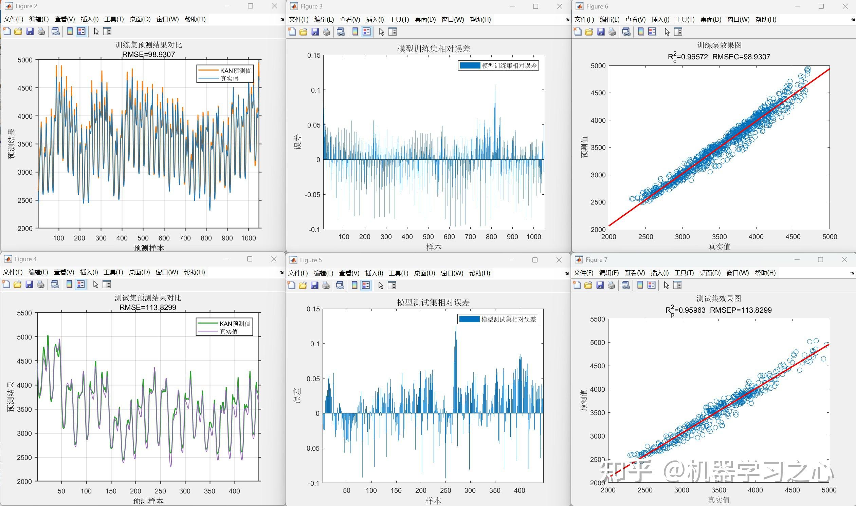Open 帮助(H) menu in Figure 3
This screenshot has height=506, width=856.
coord(480,19)
